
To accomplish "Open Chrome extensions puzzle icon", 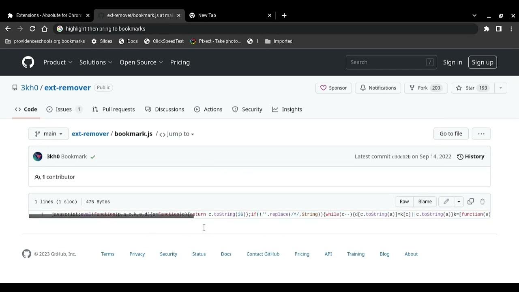I will click(487, 29).
